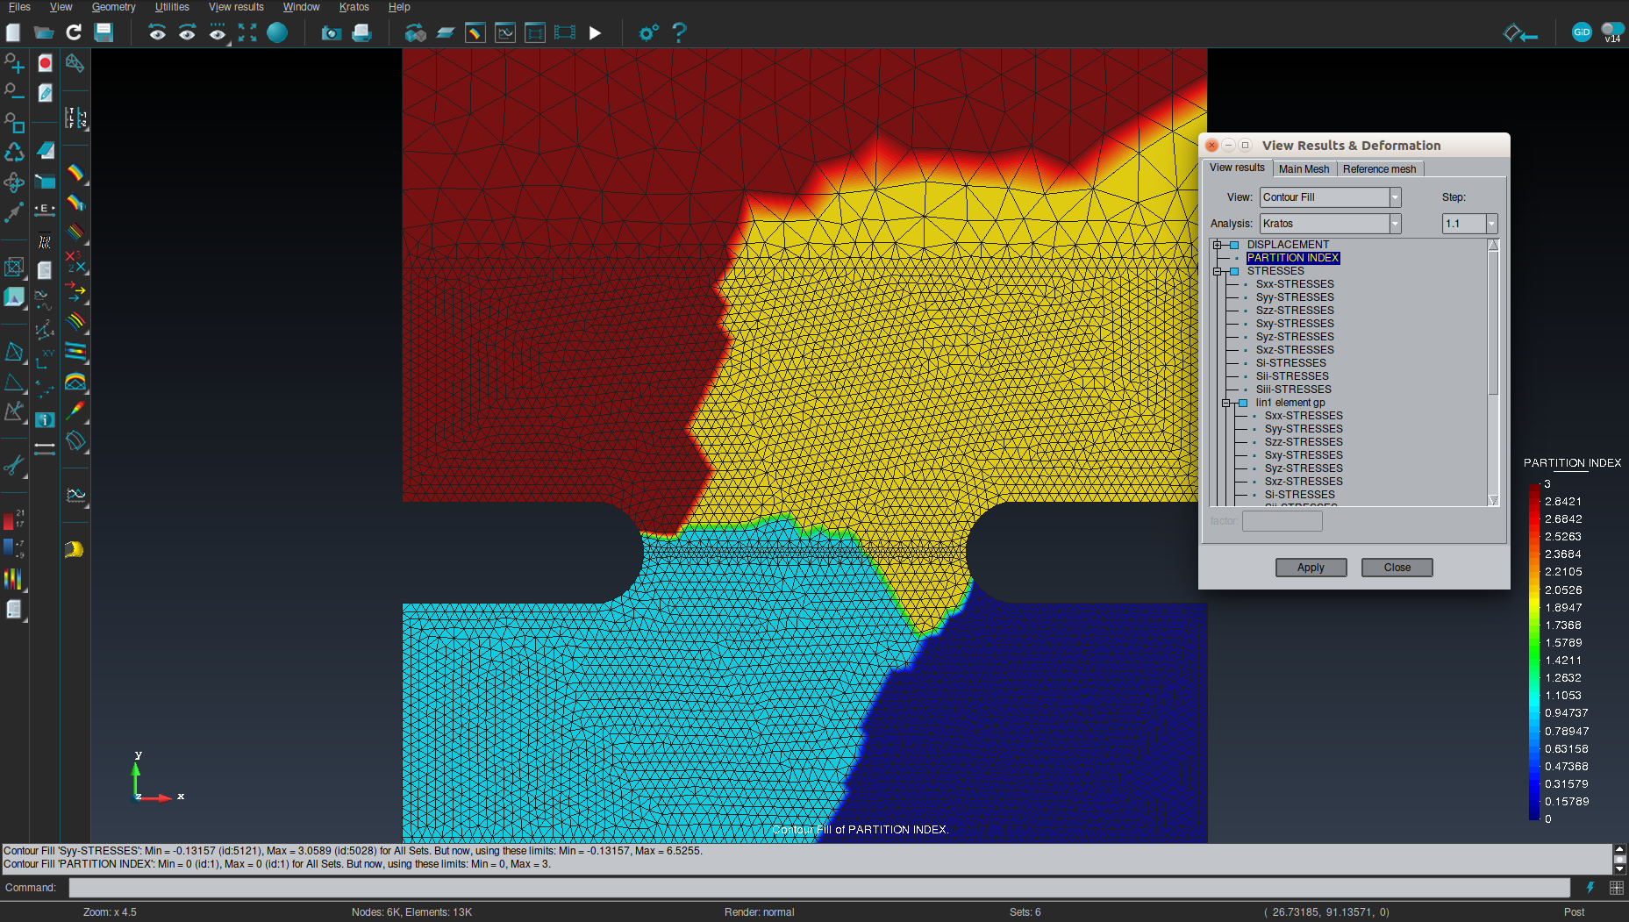
Task: Click the Command input field
Action: 819,888
